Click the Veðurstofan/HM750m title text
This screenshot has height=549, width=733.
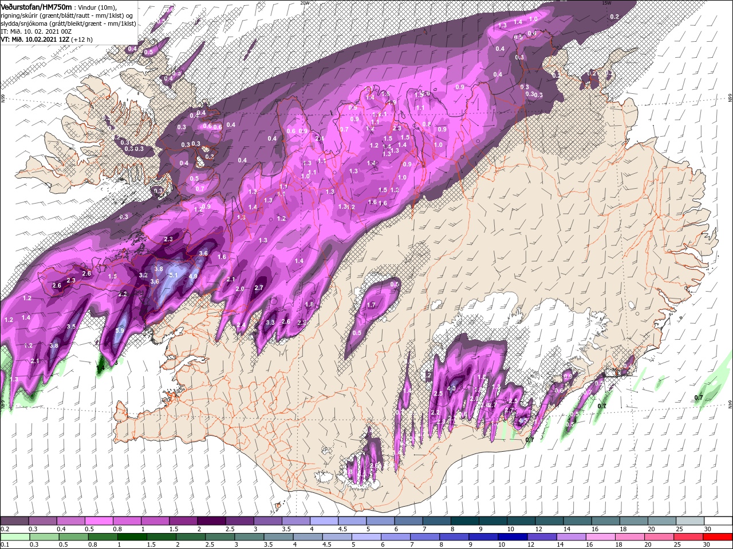[x=36, y=6]
